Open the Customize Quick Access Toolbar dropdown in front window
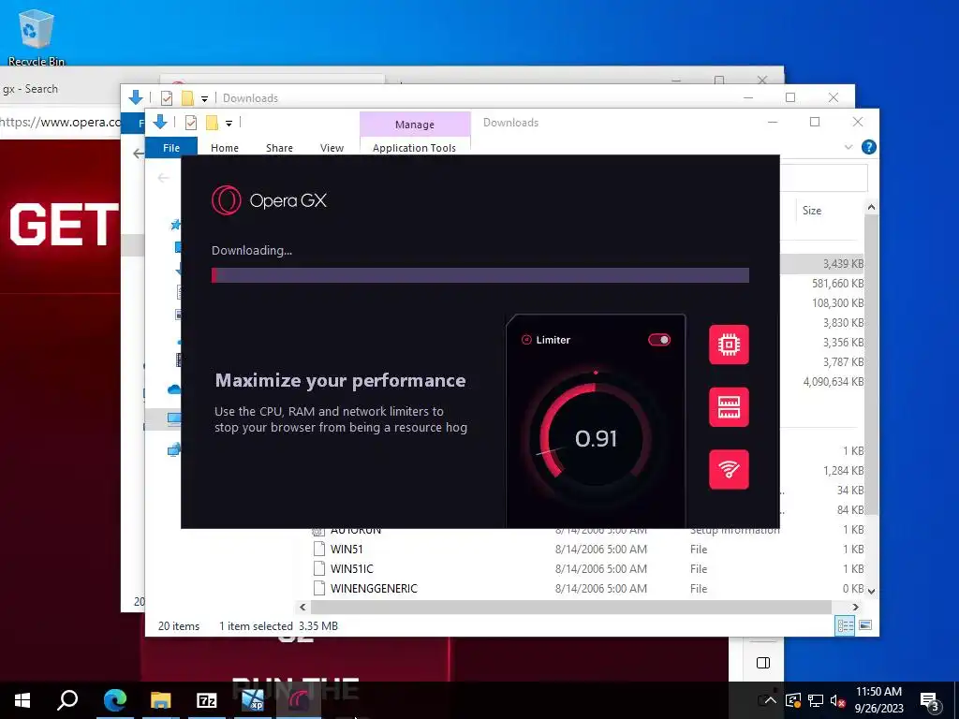 coord(229,123)
